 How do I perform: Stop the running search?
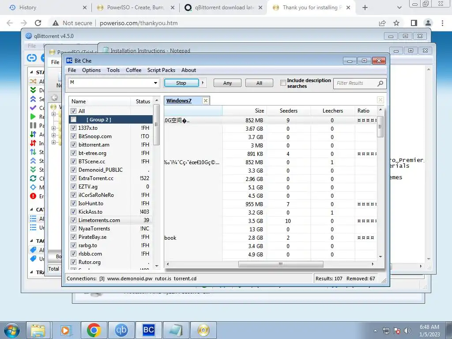coord(181,83)
